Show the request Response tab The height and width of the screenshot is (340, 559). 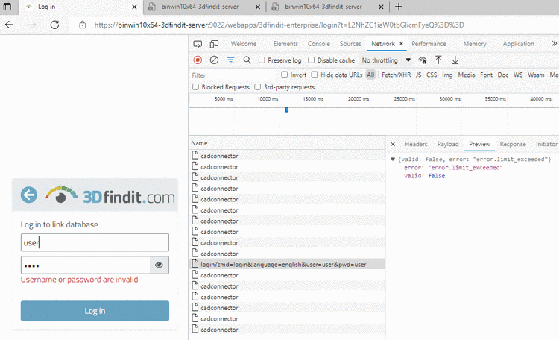(513, 144)
